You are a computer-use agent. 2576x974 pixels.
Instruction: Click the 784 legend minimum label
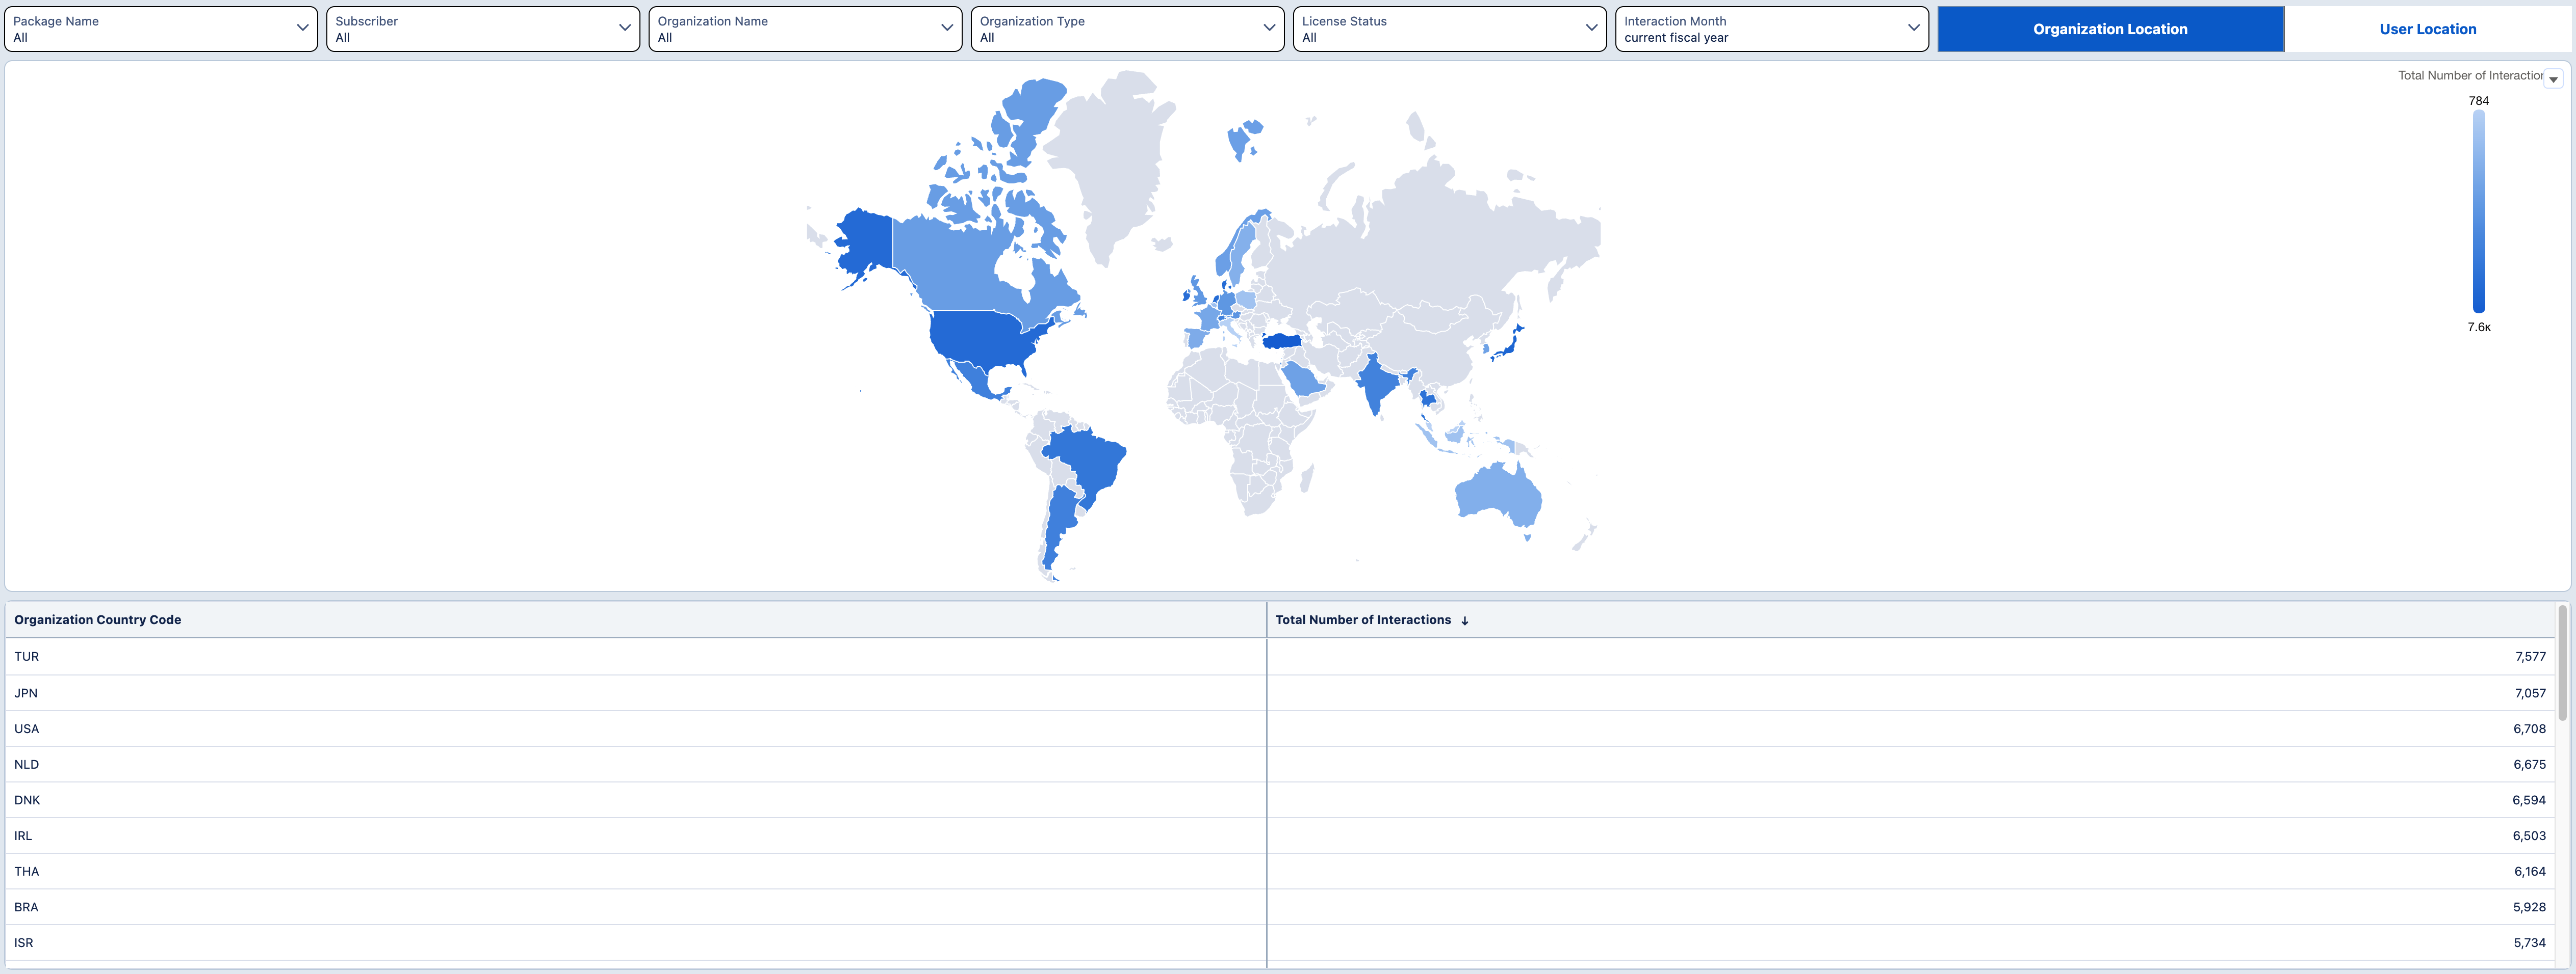click(2478, 101)
